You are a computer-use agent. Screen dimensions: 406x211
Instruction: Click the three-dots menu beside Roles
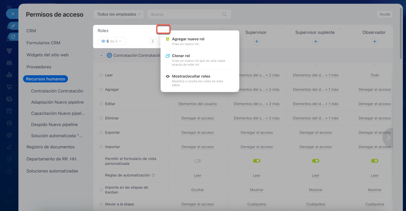(x=163, y=29)
